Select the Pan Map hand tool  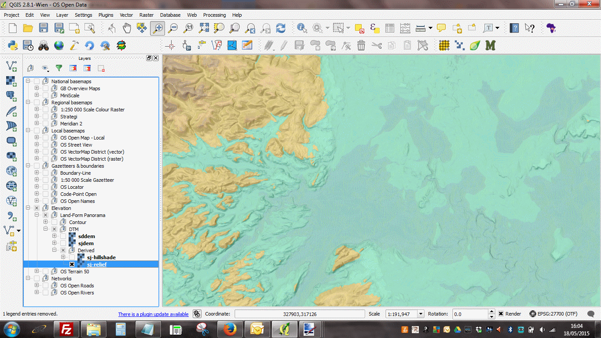[x=127, y=28]
